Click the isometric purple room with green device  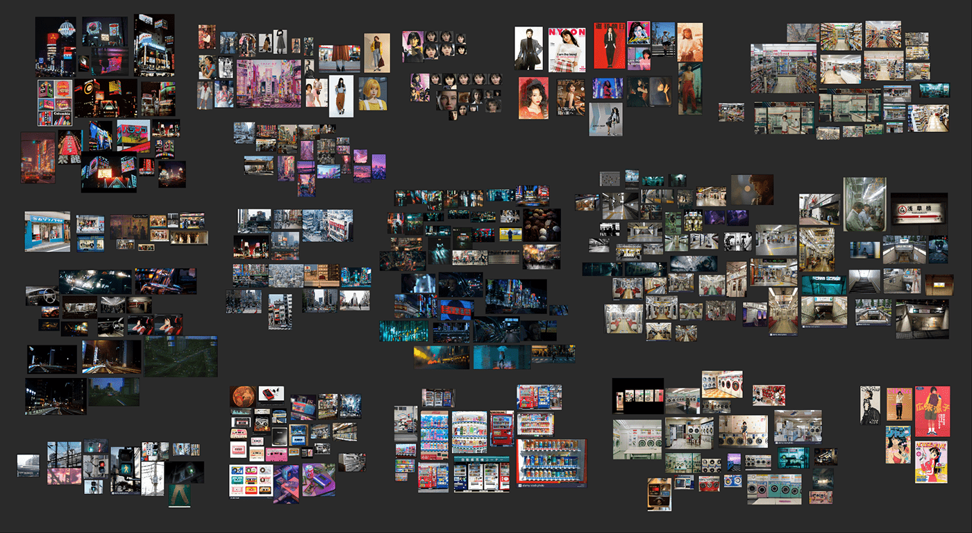click(x=319, y=479)
